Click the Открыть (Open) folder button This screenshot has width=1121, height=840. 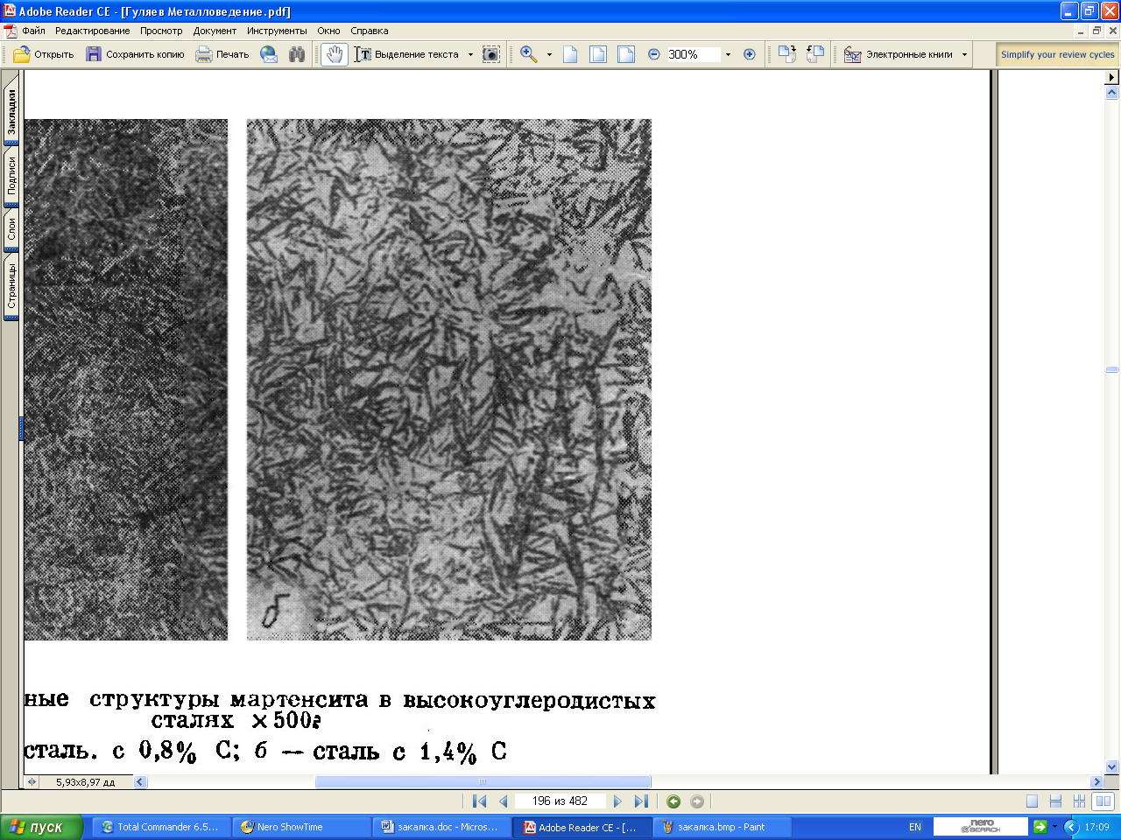44,54
